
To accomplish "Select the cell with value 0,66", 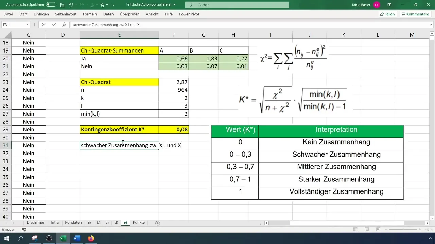I will [x=174, y=58].
